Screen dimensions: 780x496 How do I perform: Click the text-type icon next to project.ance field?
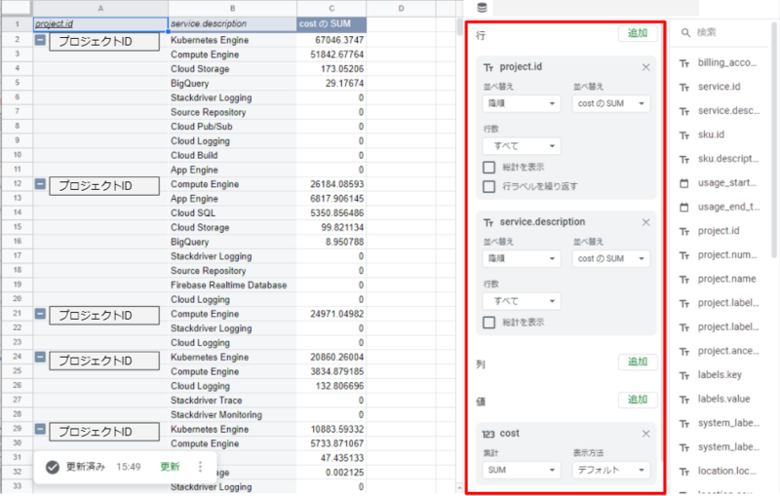(x=684, y=352)
